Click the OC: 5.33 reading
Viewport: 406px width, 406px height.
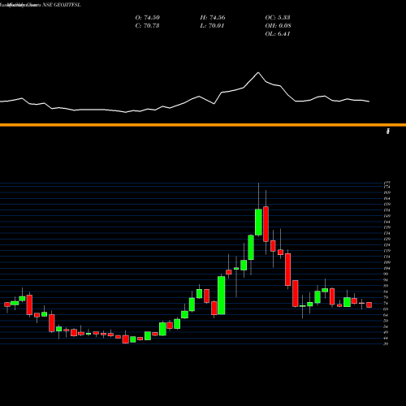(x=278, y=18)
